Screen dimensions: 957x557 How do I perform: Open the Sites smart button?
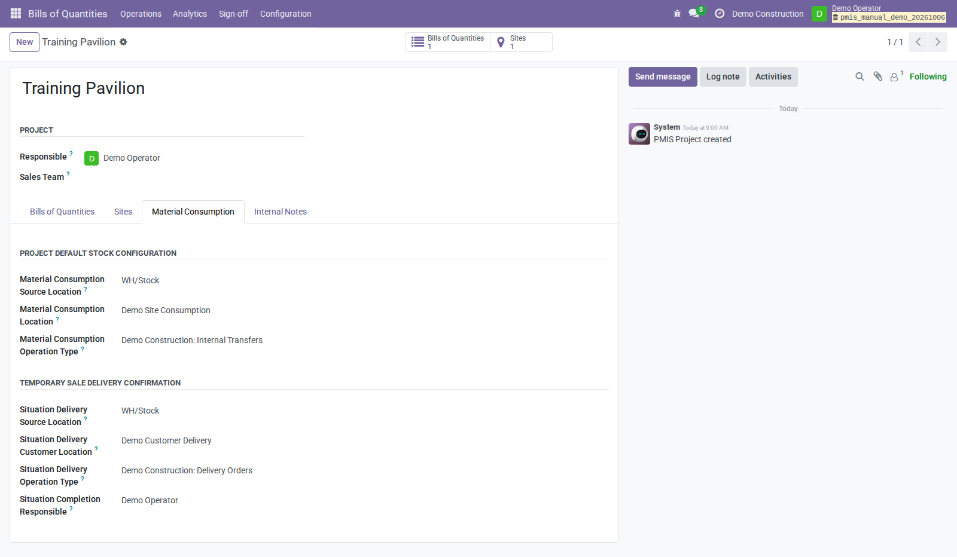click(521, 42)
